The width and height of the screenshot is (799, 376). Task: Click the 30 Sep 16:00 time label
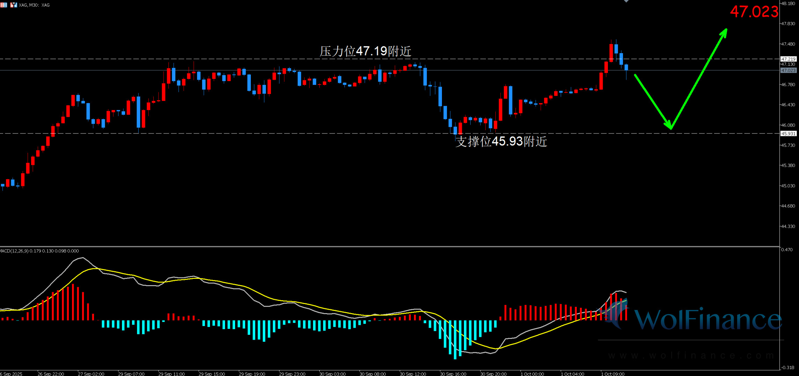coord(453,374)
